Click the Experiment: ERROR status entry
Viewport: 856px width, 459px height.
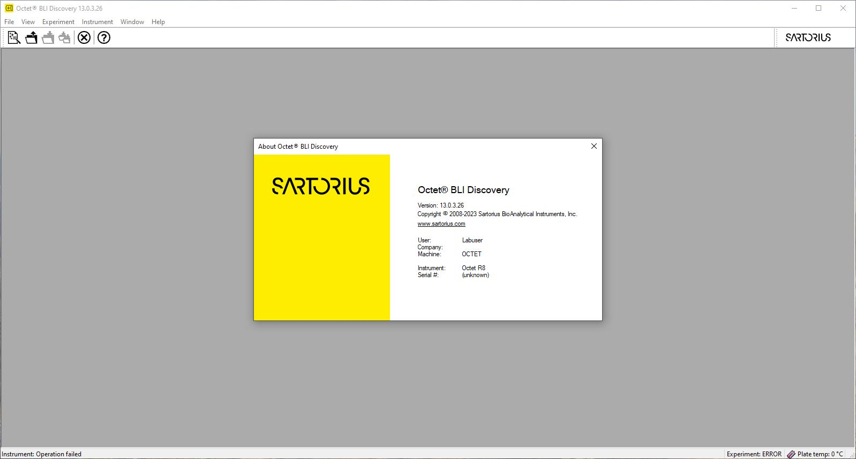754,454
